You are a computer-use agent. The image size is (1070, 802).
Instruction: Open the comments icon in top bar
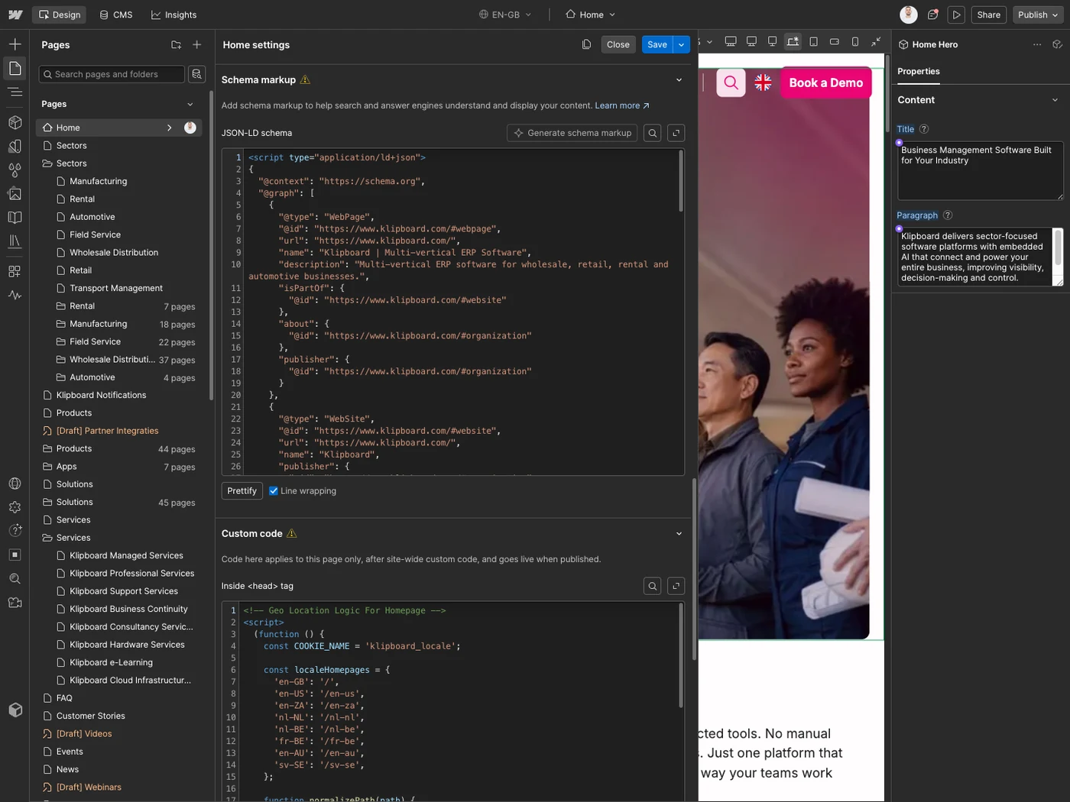pos(933,15)
